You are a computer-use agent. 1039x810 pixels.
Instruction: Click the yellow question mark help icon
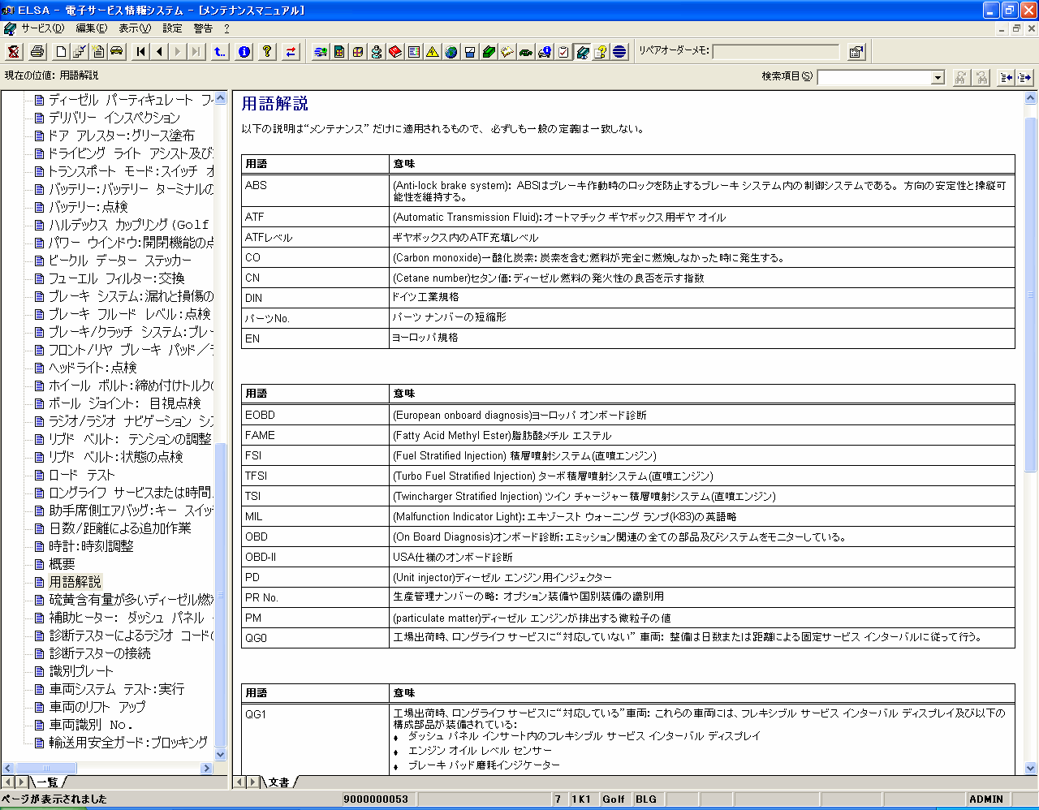pyautogui.click(x=267, y=52)
